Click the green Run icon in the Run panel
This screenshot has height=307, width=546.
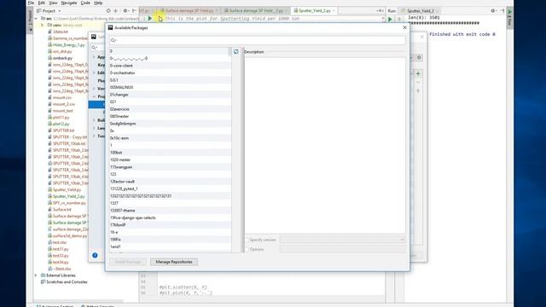[390, 19]
